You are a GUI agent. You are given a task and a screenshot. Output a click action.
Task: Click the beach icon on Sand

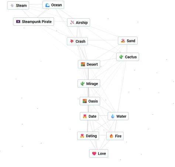click(123, 41)
